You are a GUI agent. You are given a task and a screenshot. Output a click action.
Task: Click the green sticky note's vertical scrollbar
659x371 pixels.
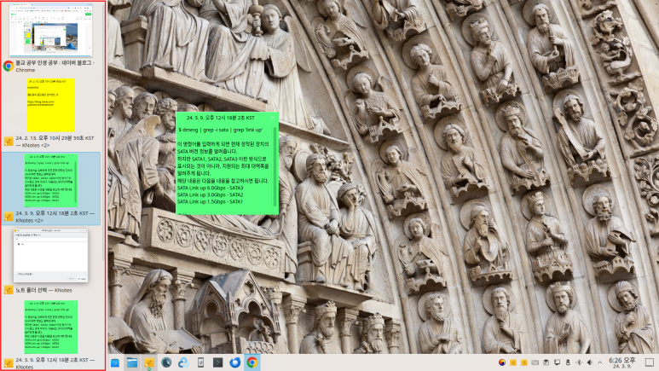click(x=275, y=166)
